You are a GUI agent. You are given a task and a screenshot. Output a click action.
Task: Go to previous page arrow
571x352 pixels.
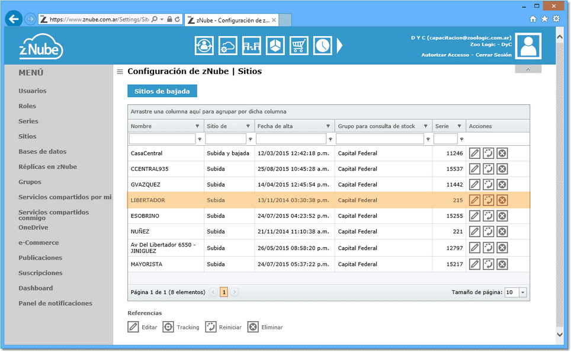[x=213, y=292]
